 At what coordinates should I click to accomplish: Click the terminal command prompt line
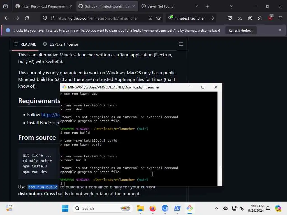pos(139,184)
